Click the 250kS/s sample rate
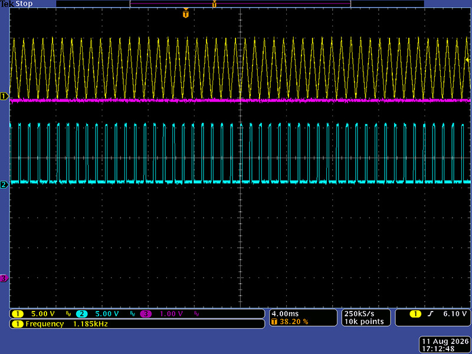 (359, 314)
